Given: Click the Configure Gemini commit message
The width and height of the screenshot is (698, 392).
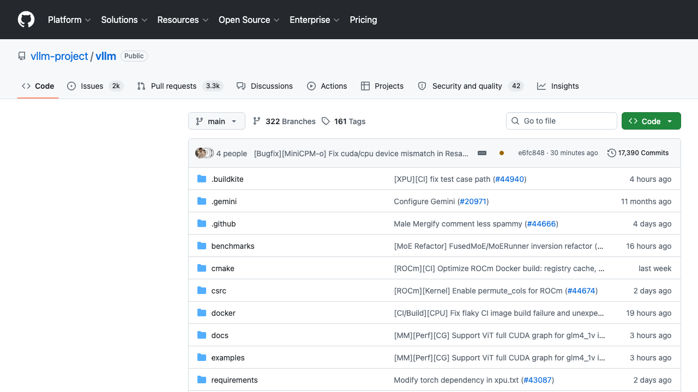Looking at the screenshot, I should pos(424,201).
